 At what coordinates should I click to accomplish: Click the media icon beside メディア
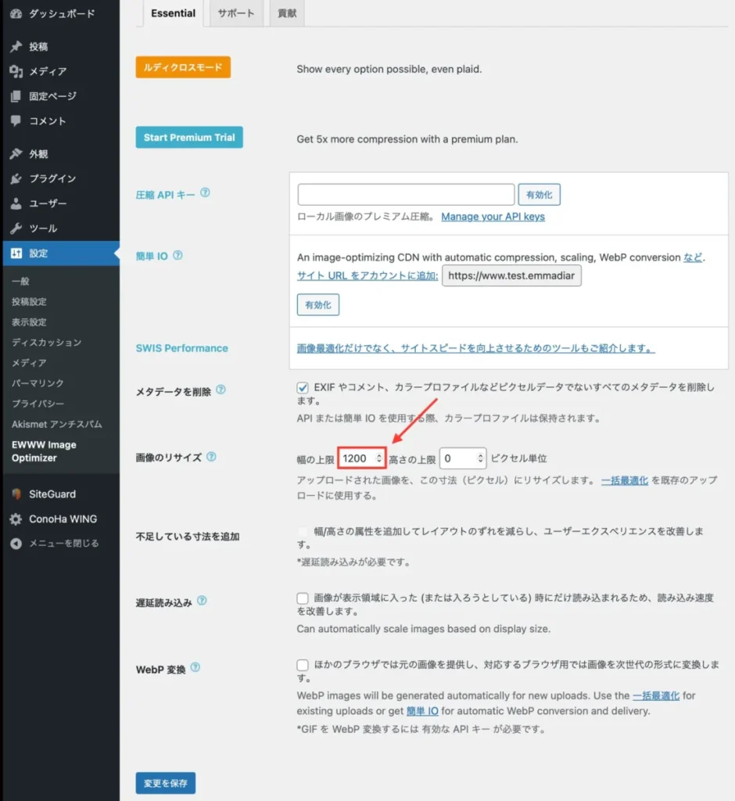pos(16,71)
